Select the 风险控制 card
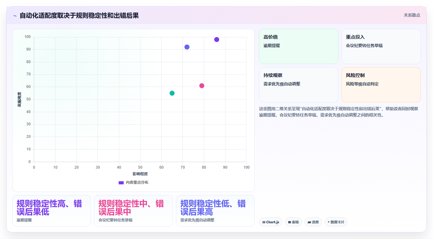 pos(381,85)
